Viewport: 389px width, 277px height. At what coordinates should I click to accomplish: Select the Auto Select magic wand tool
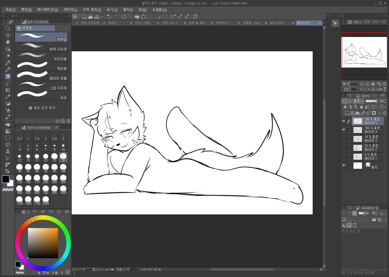8,56
